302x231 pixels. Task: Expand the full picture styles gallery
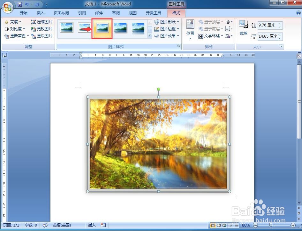coord(150,35)
